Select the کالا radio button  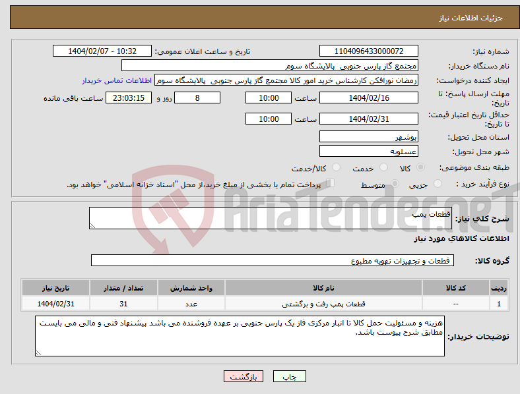click(x=420, y=167)
